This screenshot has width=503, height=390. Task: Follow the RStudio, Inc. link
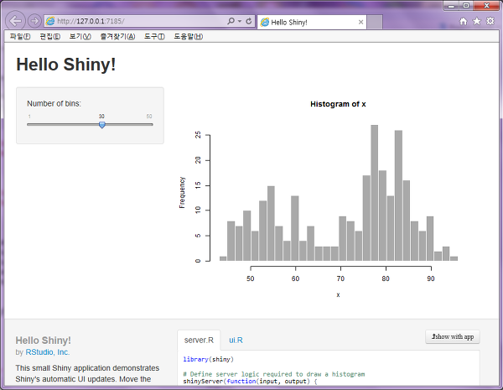click(x=48, y=352)
